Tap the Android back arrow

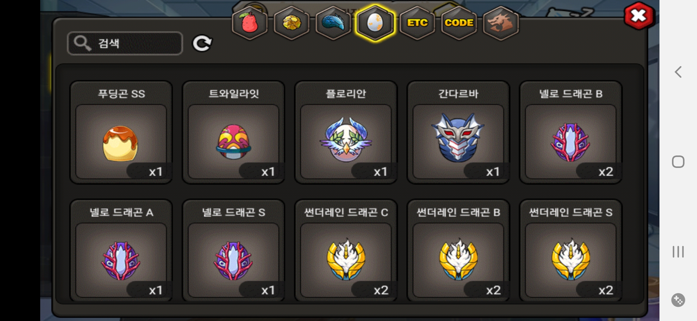[678, 72]
